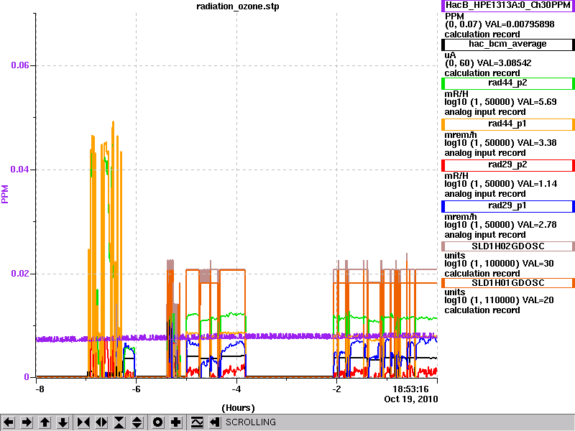Select the orange rad44_p1 curve label
This screenshot has width=575, height=431.
[508, 124]
